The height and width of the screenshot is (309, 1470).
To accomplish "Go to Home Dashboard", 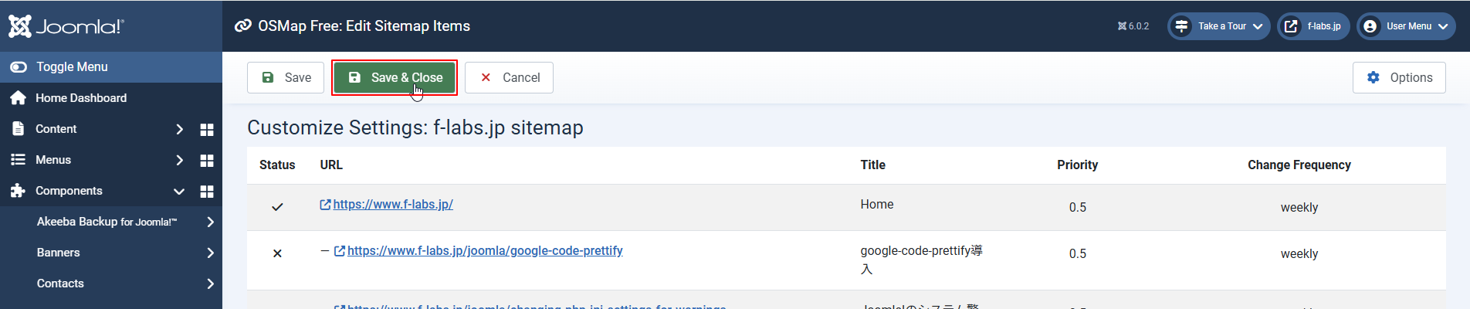I will [x=80, y=98].
